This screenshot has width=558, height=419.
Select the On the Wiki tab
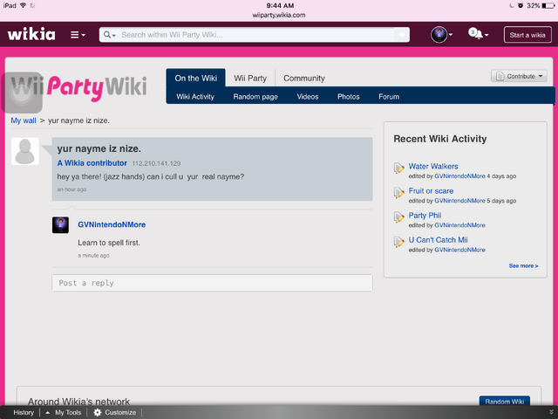click(195, 78)
